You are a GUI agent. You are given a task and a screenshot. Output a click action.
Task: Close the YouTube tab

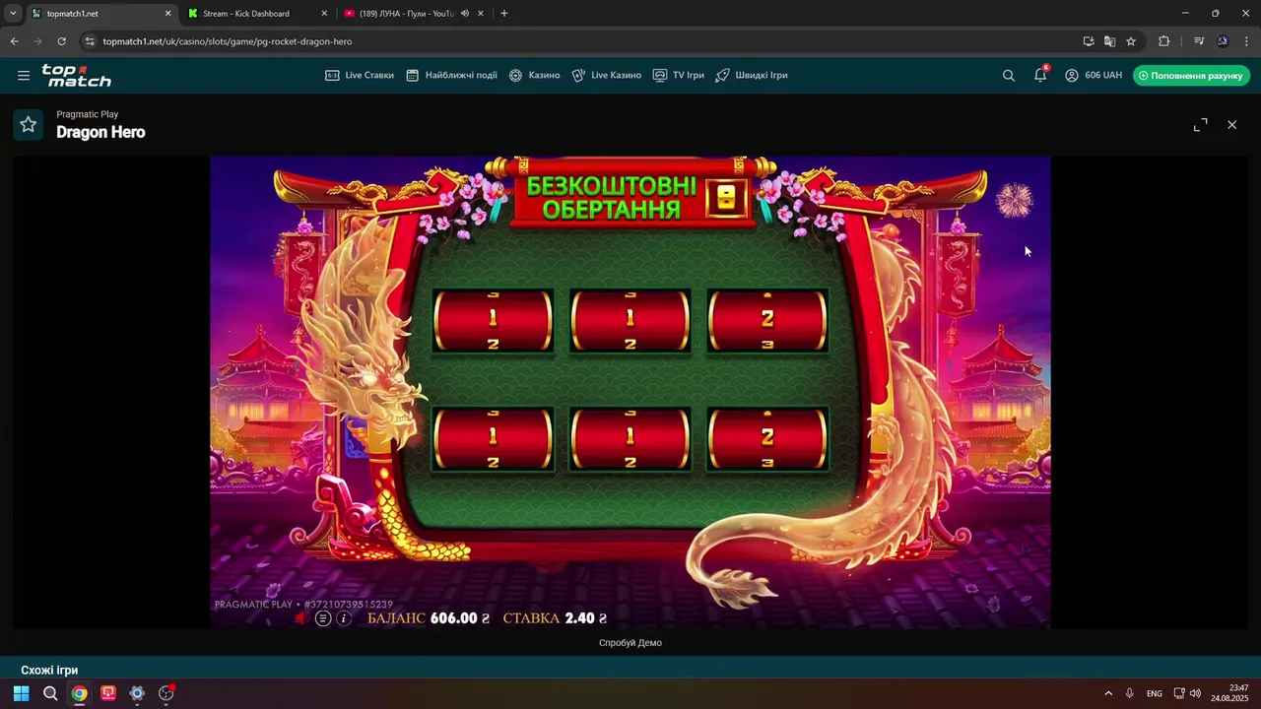tap(481, 14)
